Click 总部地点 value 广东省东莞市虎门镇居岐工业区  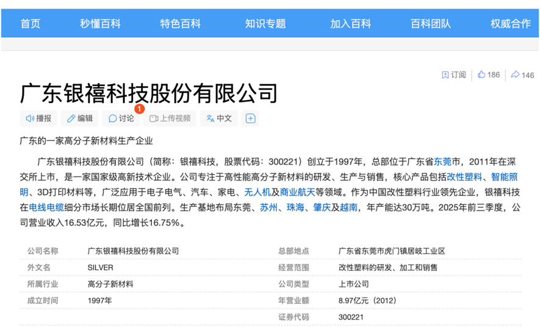click(x=392, y=251)
